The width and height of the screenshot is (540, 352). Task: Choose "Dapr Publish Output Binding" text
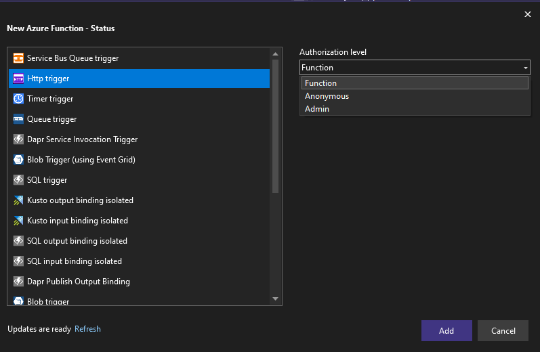[79, 282]
